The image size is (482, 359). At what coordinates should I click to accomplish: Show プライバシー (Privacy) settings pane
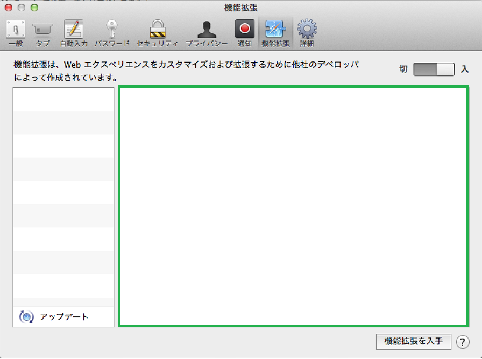pyautogui.click(x=207, y=32)
